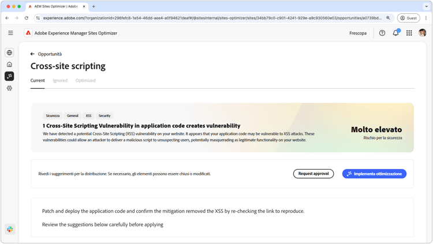Click Adobe Experience Manager Sites Optimizer title
Viewport: 433px width, 244px height.
point(76,33)
